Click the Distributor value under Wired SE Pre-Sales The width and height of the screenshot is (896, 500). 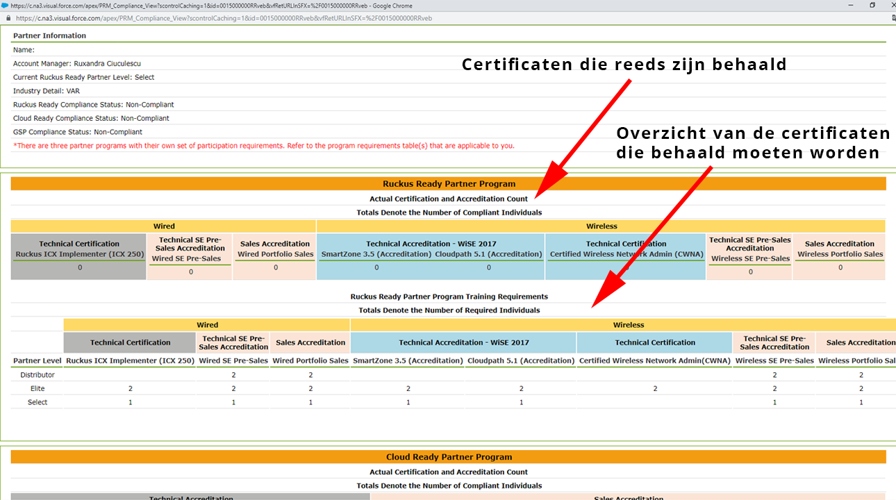[x=233, y=375]
